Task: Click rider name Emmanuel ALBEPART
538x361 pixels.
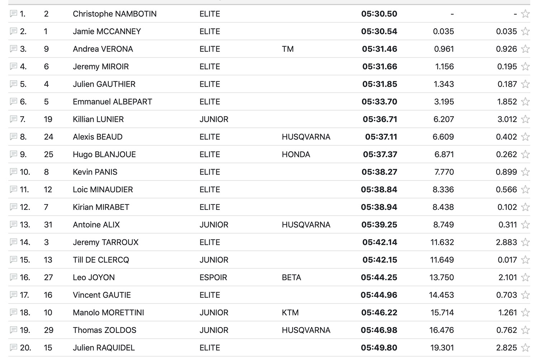Action: [112, 102]
